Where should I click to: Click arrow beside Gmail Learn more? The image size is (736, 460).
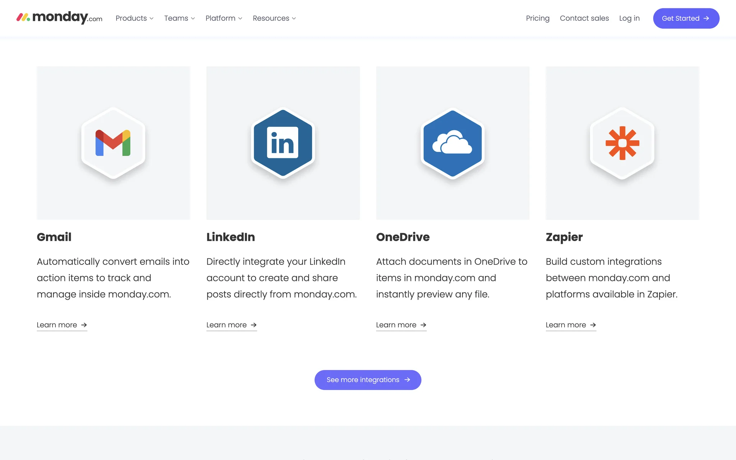[84, 325]
